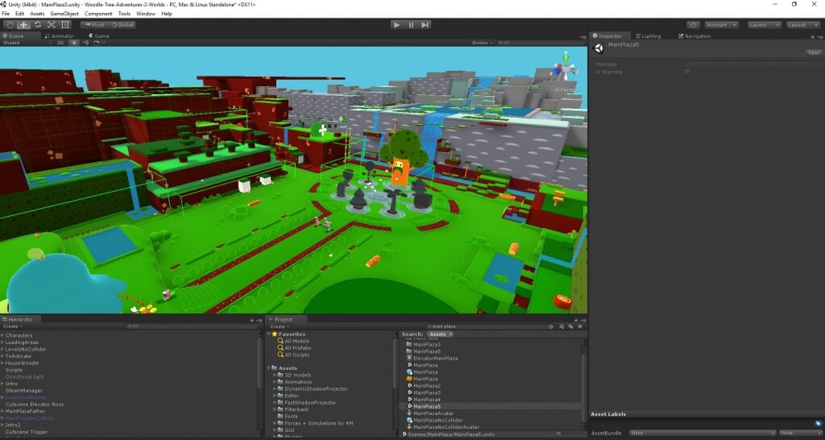Image resolution: width=825 pixels, height=440 pixels.
Task: Switch to the Navigation tab
Action: coord(694,35)
